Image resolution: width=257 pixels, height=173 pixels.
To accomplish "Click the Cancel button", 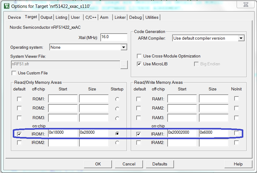I will 129,164.
